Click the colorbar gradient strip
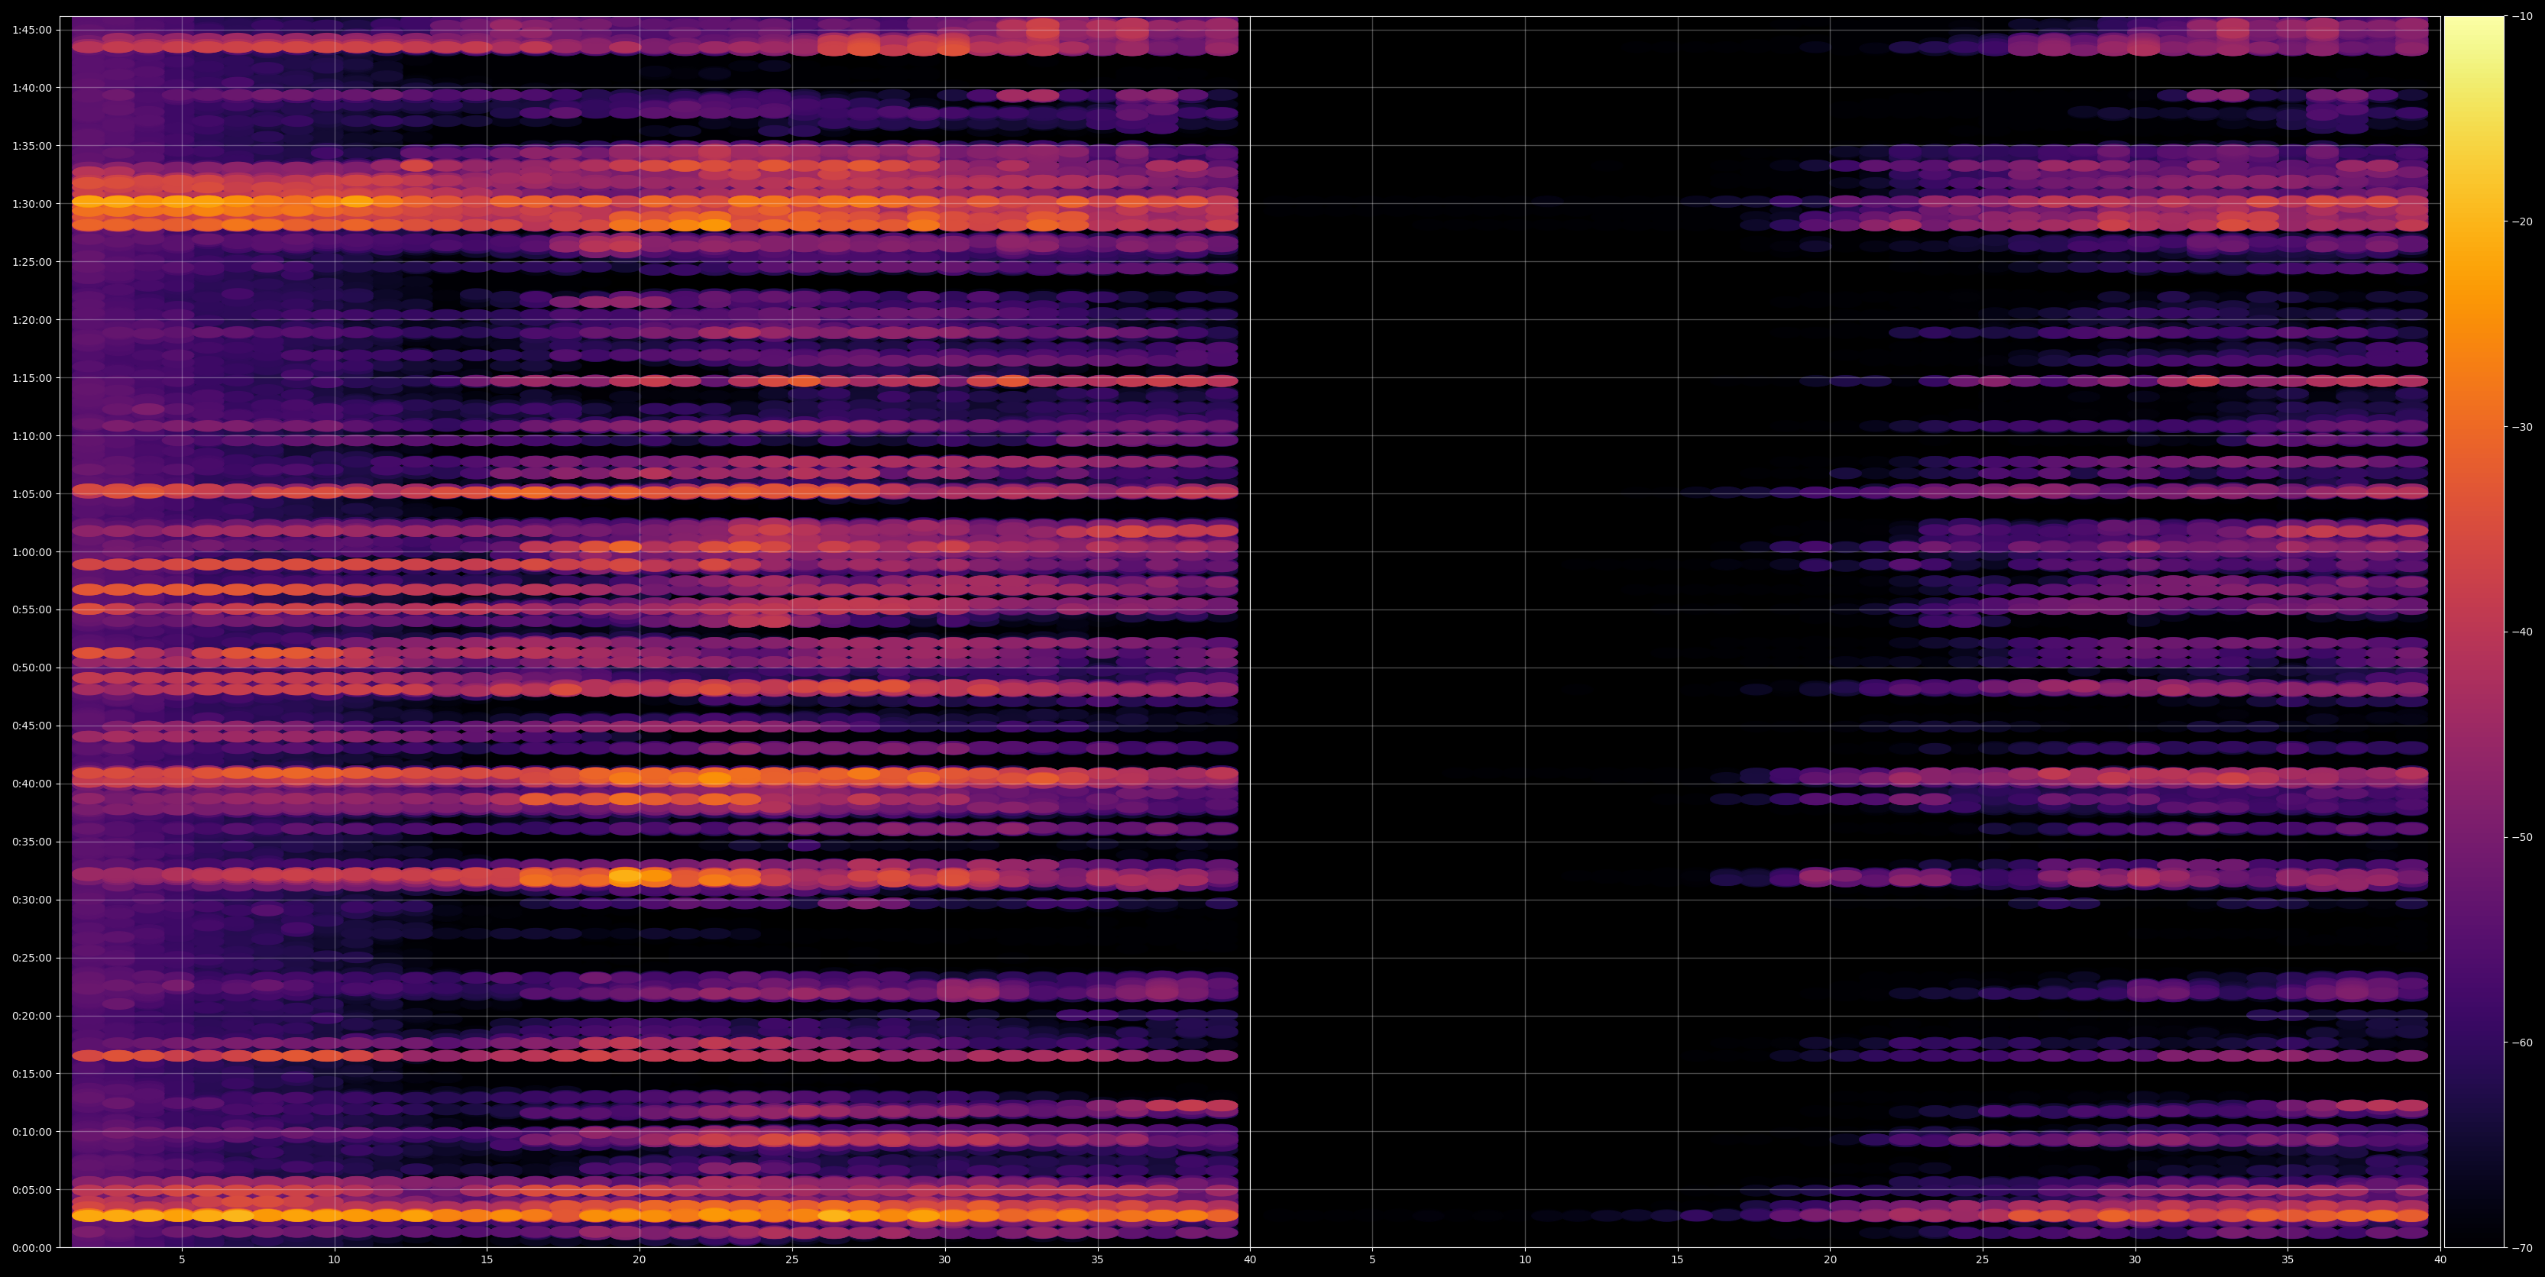 click(2474, 632)
